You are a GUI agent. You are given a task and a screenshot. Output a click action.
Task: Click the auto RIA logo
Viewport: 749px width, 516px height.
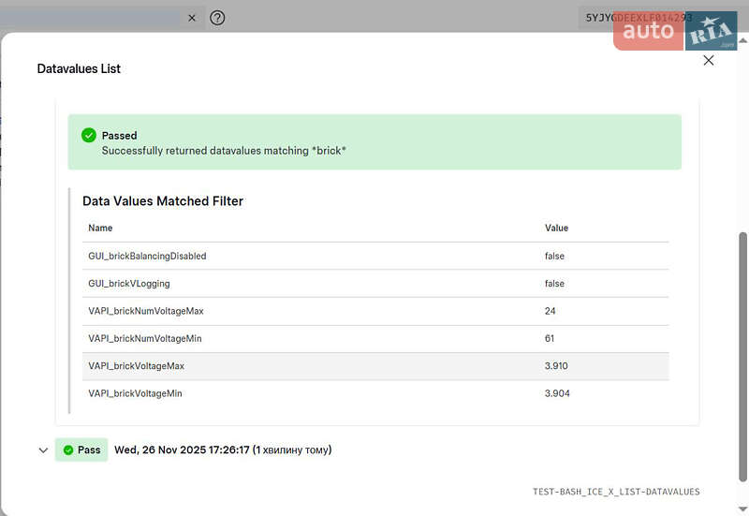(x=675, y=31)
